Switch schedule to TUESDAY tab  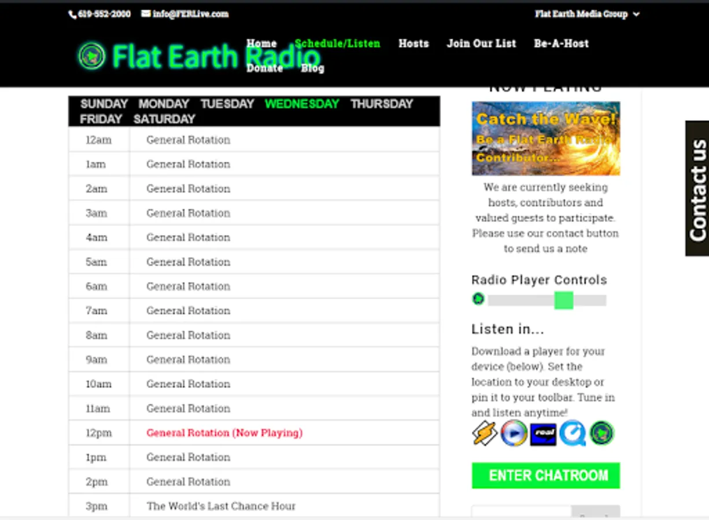[227, 104]
